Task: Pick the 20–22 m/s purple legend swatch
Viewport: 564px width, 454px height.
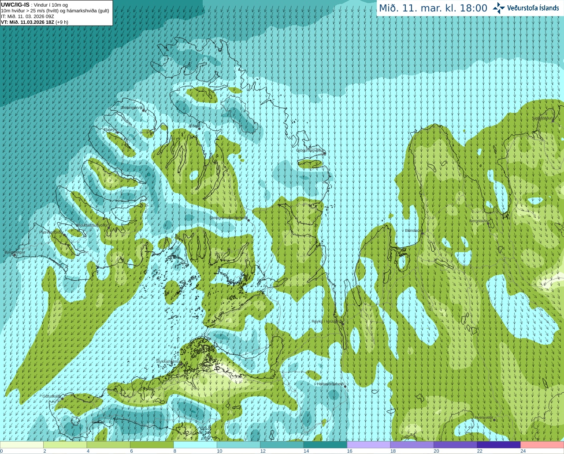Action: click(x=456, y=445)
